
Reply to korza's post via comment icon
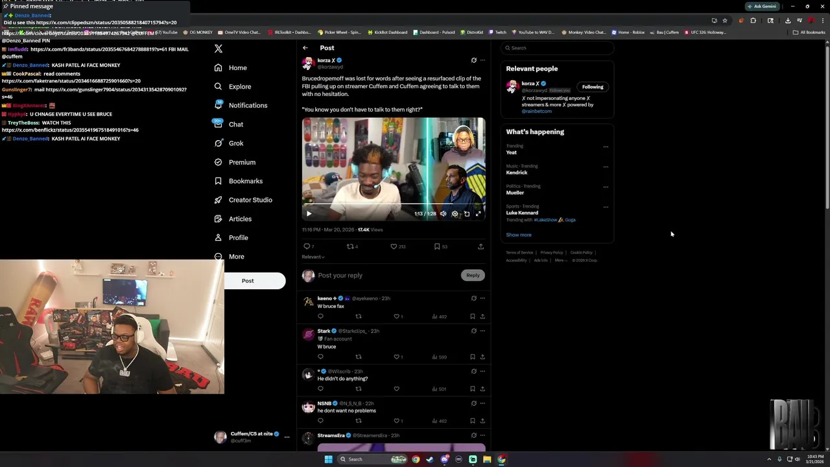[x=307, y=246]
